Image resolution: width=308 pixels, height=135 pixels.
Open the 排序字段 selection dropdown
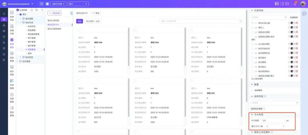point(275,103)
